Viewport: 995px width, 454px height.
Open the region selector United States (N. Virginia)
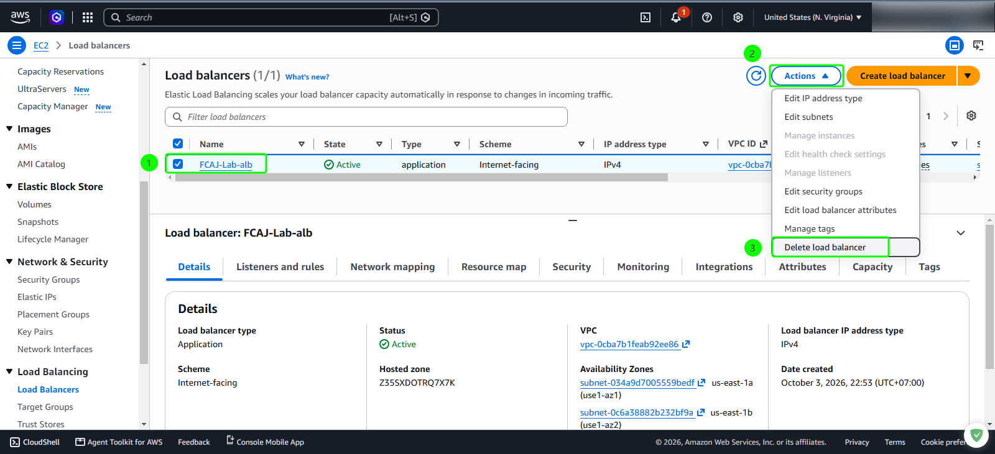coord(813,17)
